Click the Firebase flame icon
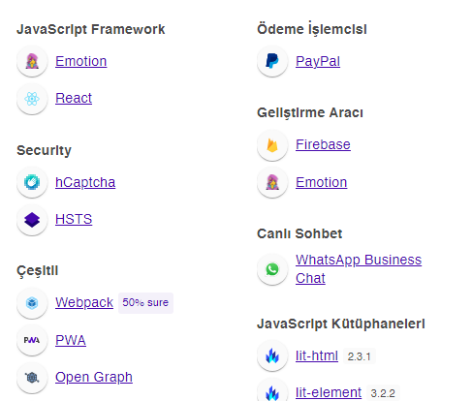 point(272,145)
